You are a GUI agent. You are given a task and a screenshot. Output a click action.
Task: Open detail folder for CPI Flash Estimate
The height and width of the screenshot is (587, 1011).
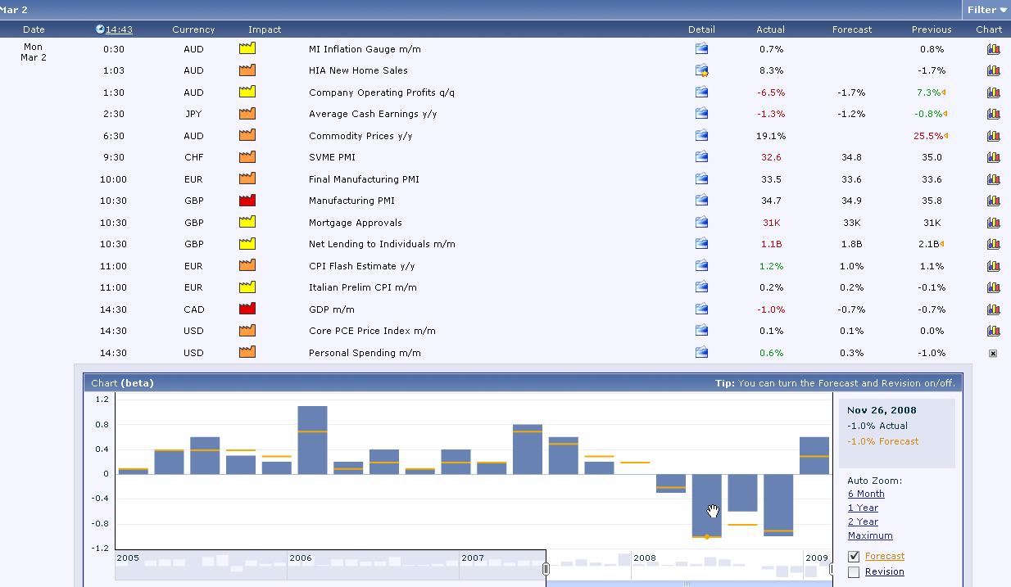point(701,266)
